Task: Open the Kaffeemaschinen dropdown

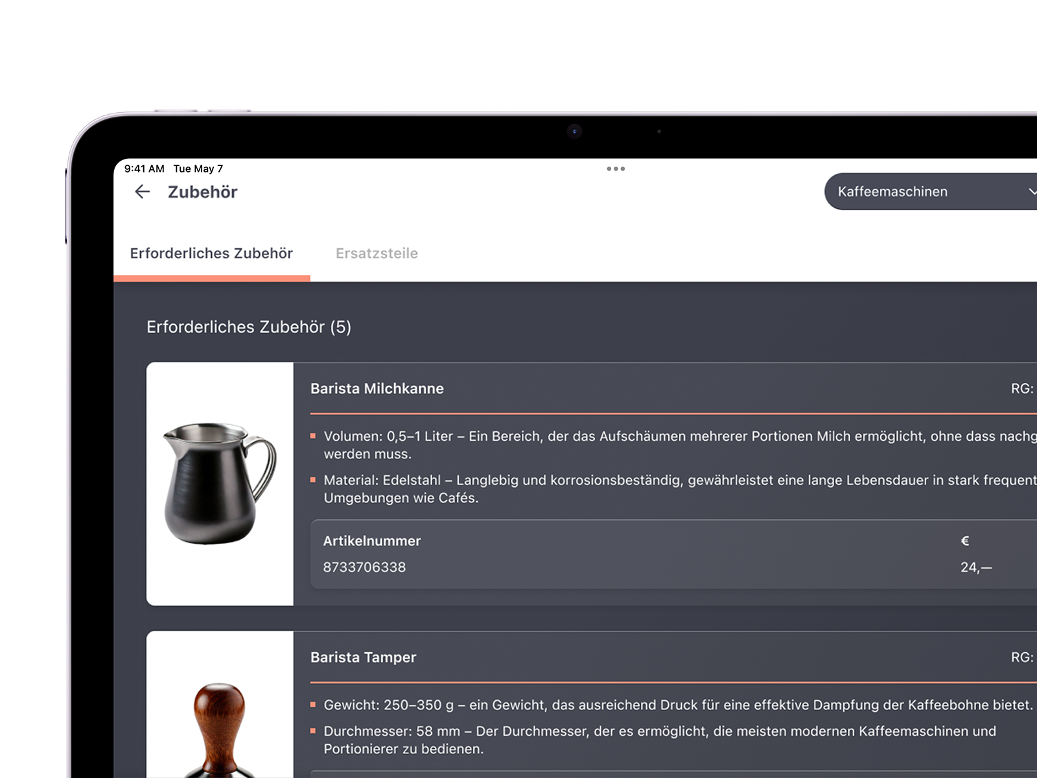Action: (x=920, y=192)
